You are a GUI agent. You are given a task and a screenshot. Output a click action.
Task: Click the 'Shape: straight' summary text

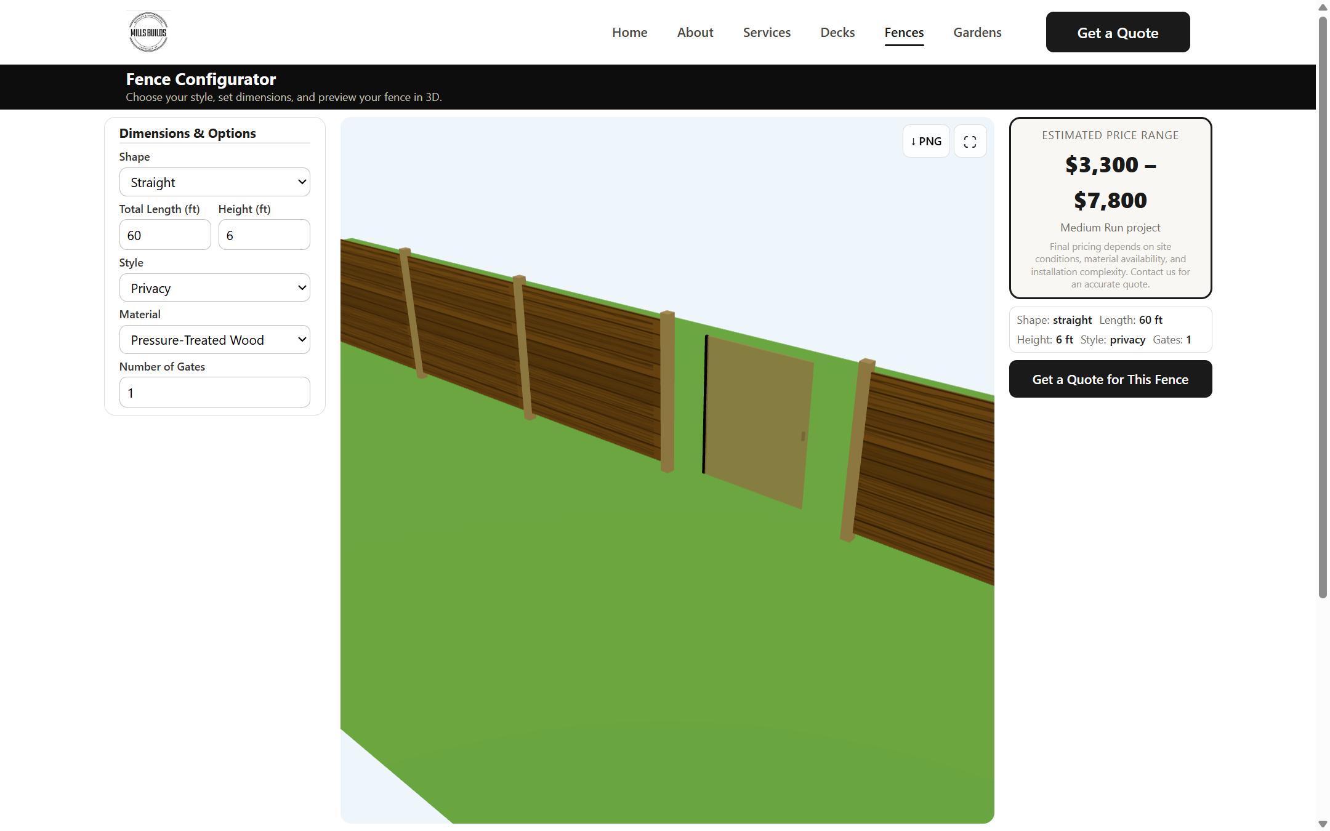pyautogui.click(x=1054, y=320)
